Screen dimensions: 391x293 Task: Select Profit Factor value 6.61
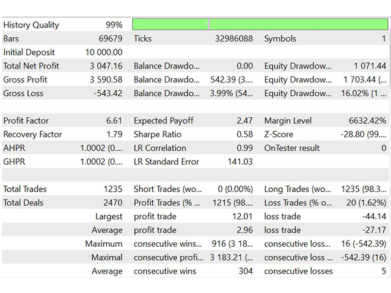(114, 121)
